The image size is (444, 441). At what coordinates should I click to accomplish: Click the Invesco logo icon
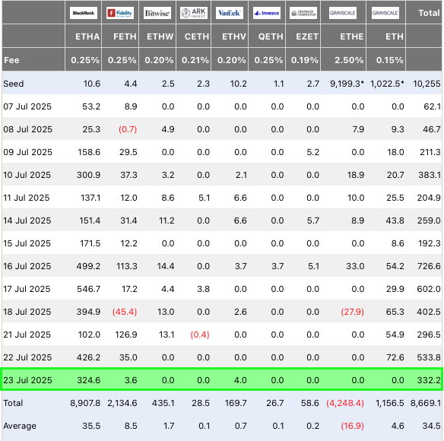click(x=267, y=13)
